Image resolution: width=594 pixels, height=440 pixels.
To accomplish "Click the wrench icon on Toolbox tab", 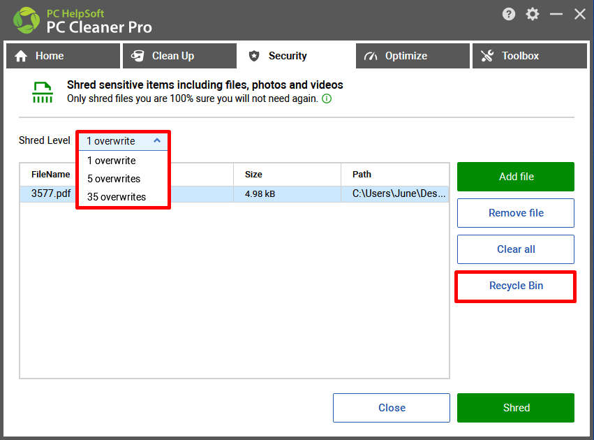I will 487,56.
